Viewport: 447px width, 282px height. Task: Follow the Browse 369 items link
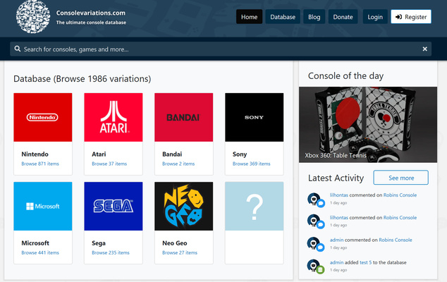point(252,164)
